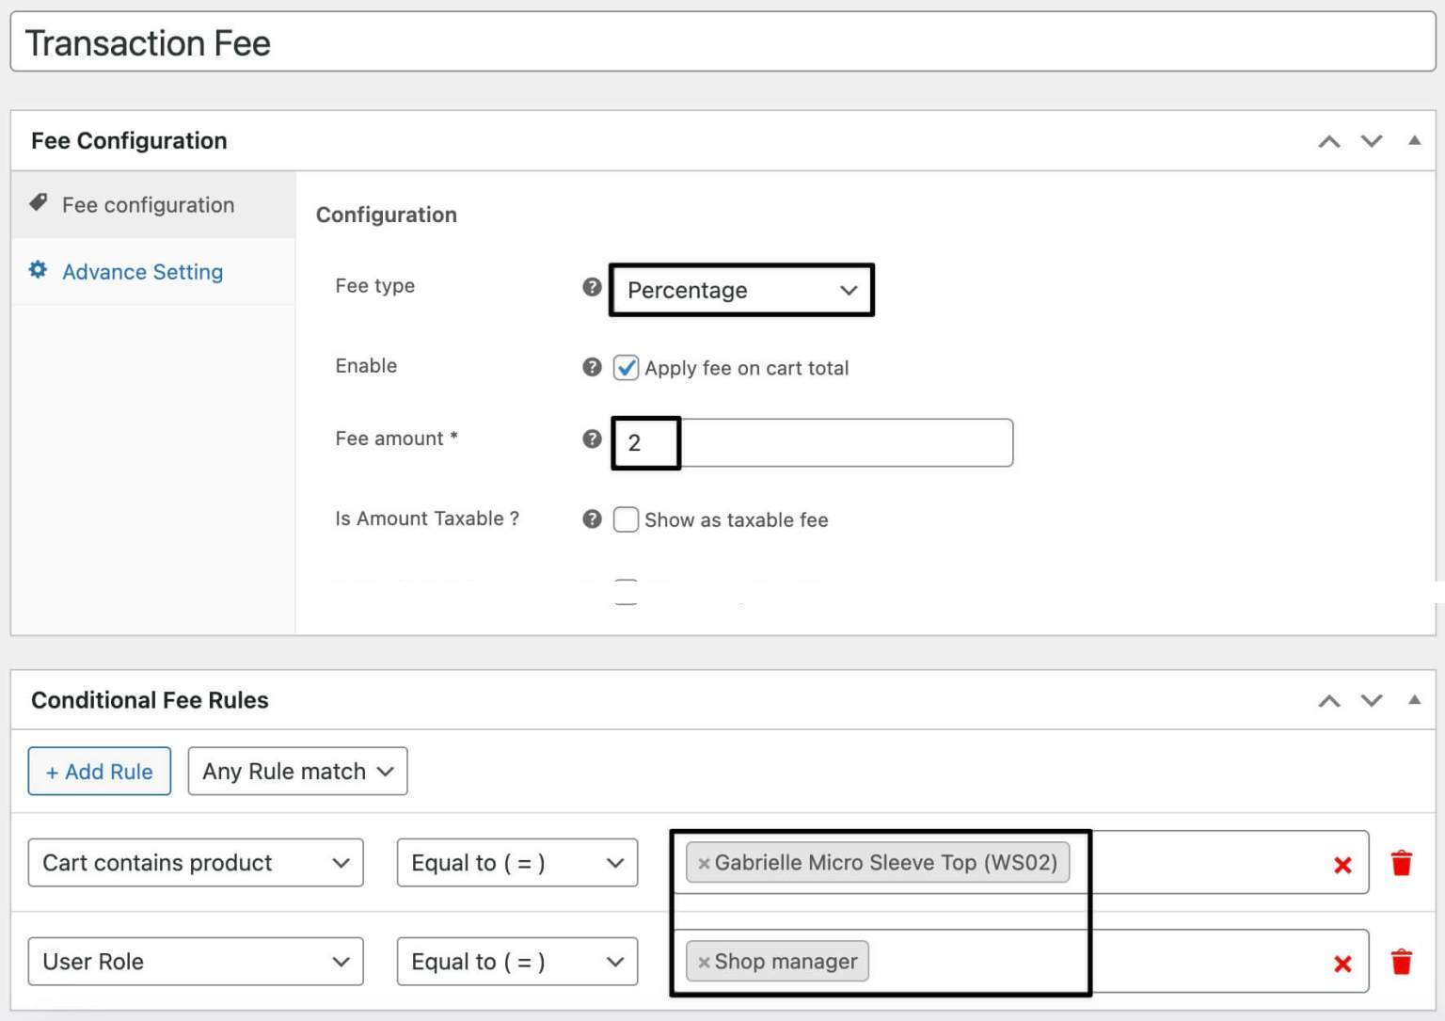This screenshot has width=1445, height=1021.
Task: Click the red X on the first rule
Action: (1342, 864)
